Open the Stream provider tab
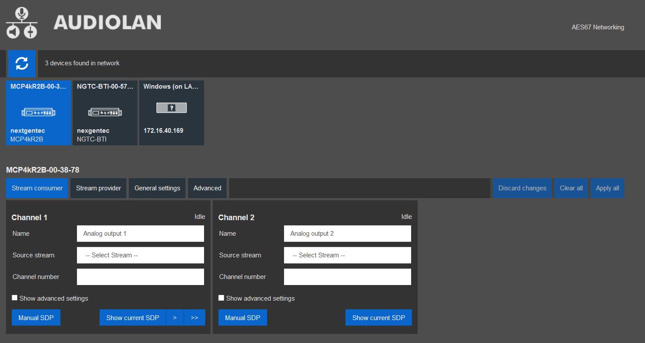Image resolution: width=645 pixels, height=343 pixels. click(x=99, y=188)
